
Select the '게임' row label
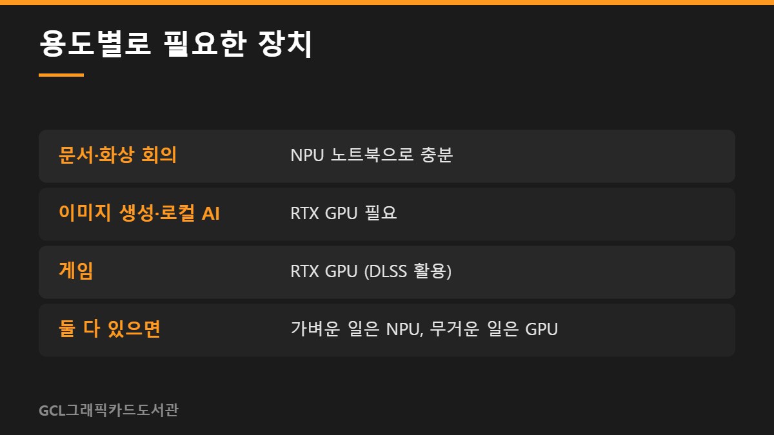76,271
